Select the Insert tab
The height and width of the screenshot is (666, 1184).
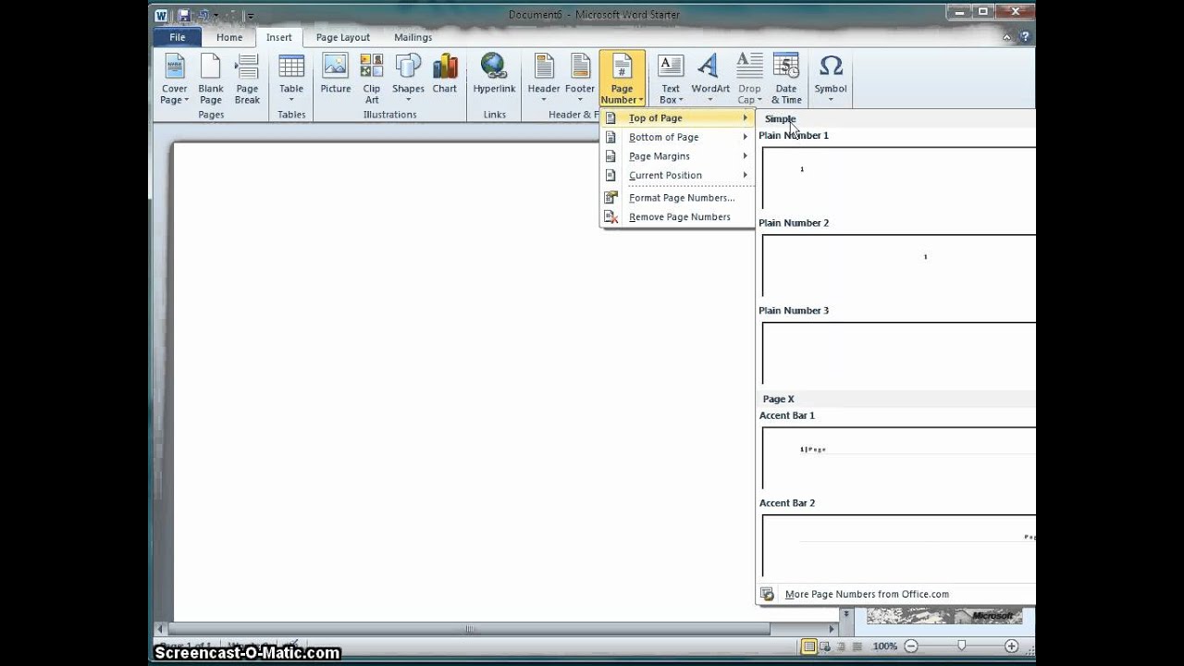[278, 37]
